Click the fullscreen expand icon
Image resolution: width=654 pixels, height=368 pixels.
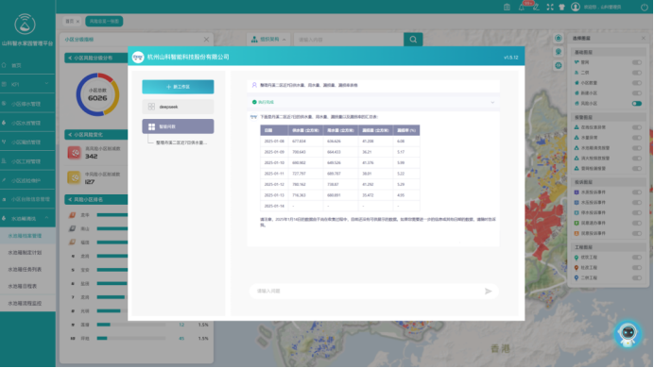(x=550, y=8)
